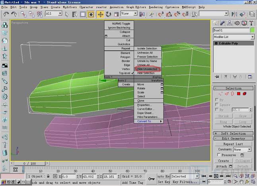Select Edge sub-object level icon
The image size is (257, 186).
[x=226, y=94]
